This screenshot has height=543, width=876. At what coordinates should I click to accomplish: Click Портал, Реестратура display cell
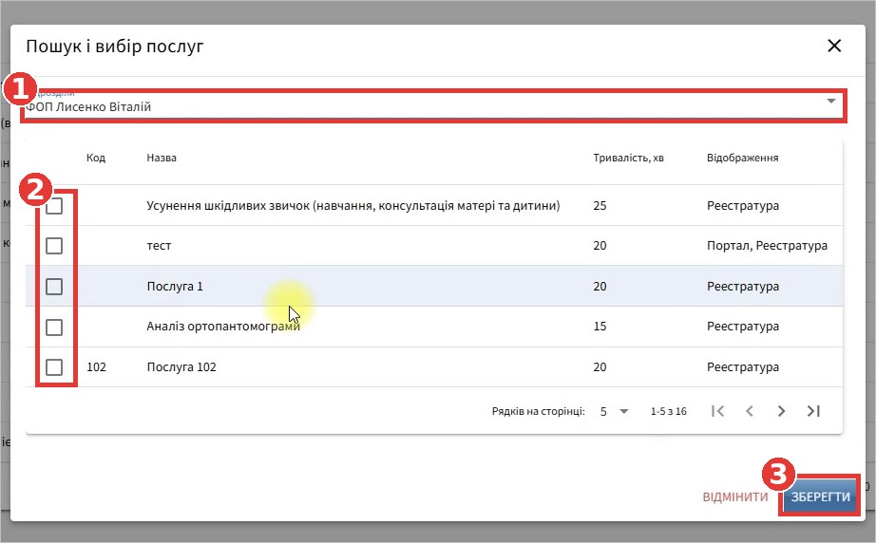tap(767, 246)
